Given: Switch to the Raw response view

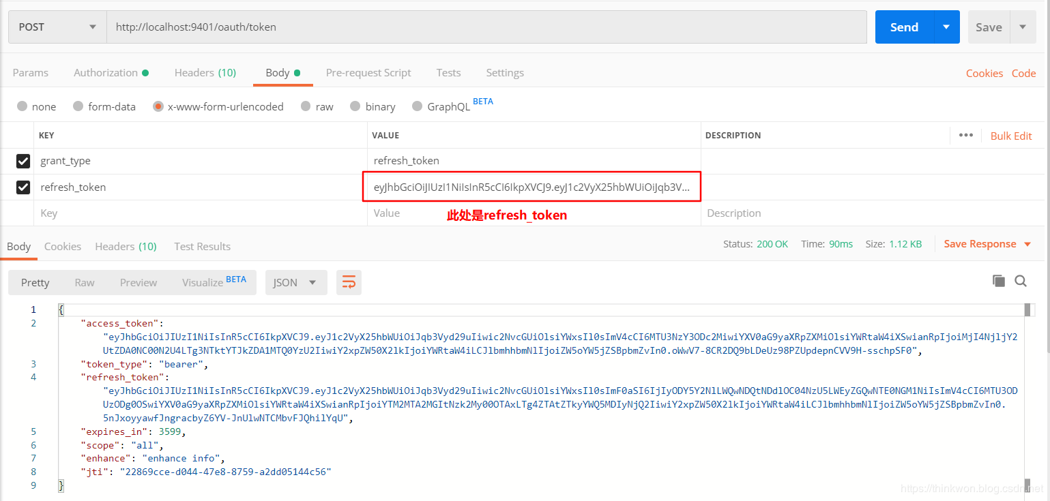Looking at the screenshot, I should [85, 282].
